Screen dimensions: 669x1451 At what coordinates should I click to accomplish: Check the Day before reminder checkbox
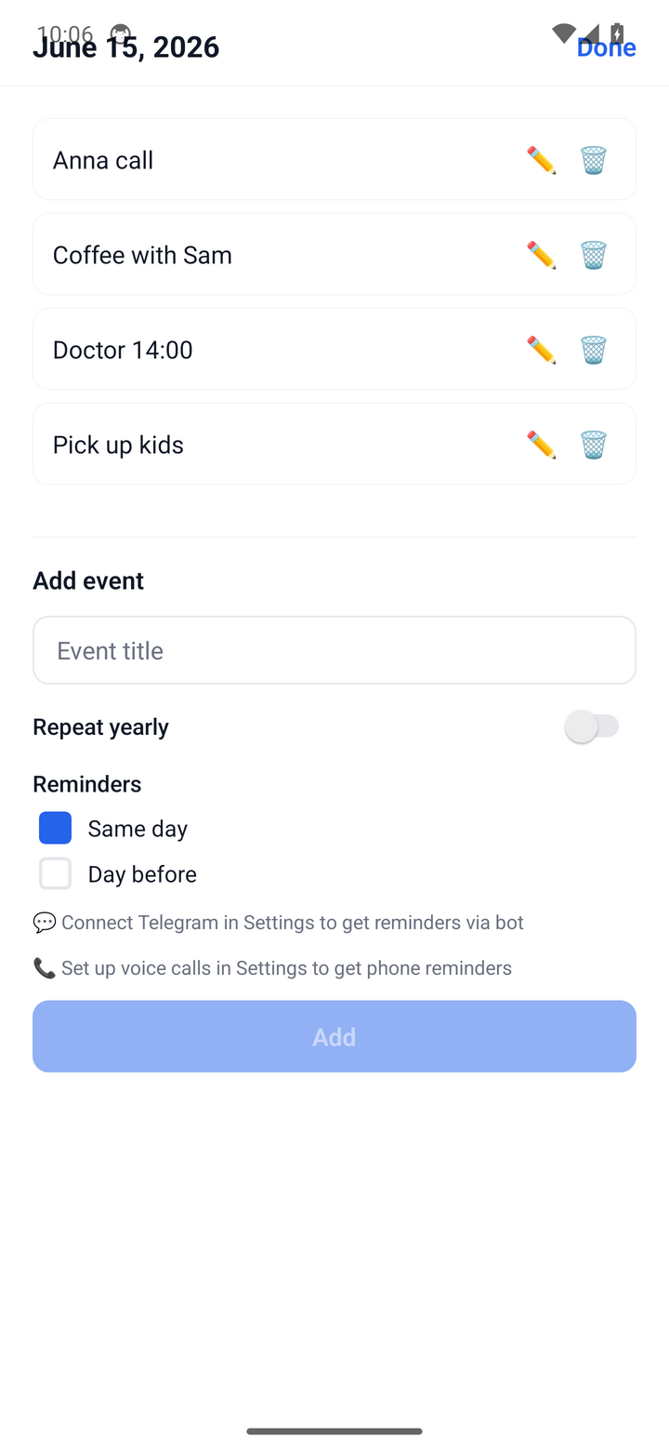pyautogui.click(x=56, y=873)
